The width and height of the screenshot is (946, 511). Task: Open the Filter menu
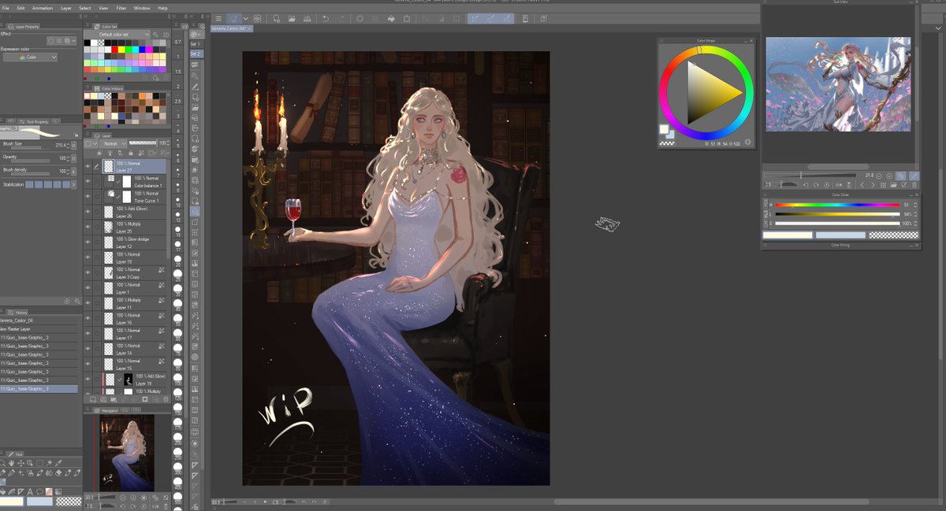point(121,8)
